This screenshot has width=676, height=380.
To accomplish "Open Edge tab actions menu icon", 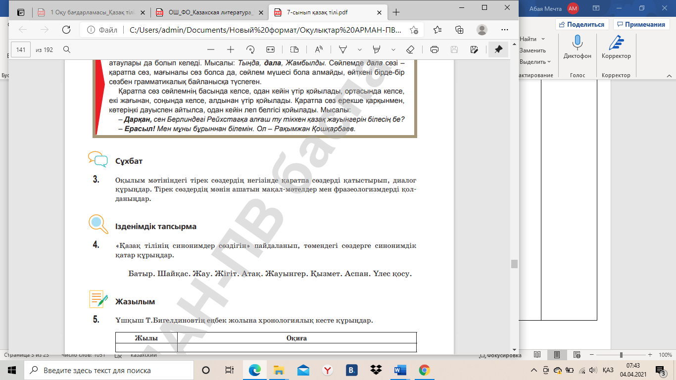I will pyautogui.click(x=21, y=12).
